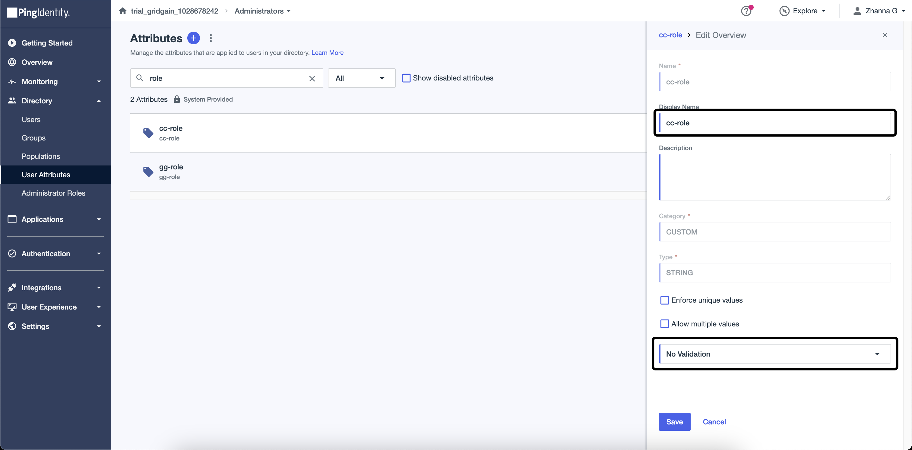Screen dimensions: 912x450
Task: Expand the Explore dropdown arrow
Action: 824,11
